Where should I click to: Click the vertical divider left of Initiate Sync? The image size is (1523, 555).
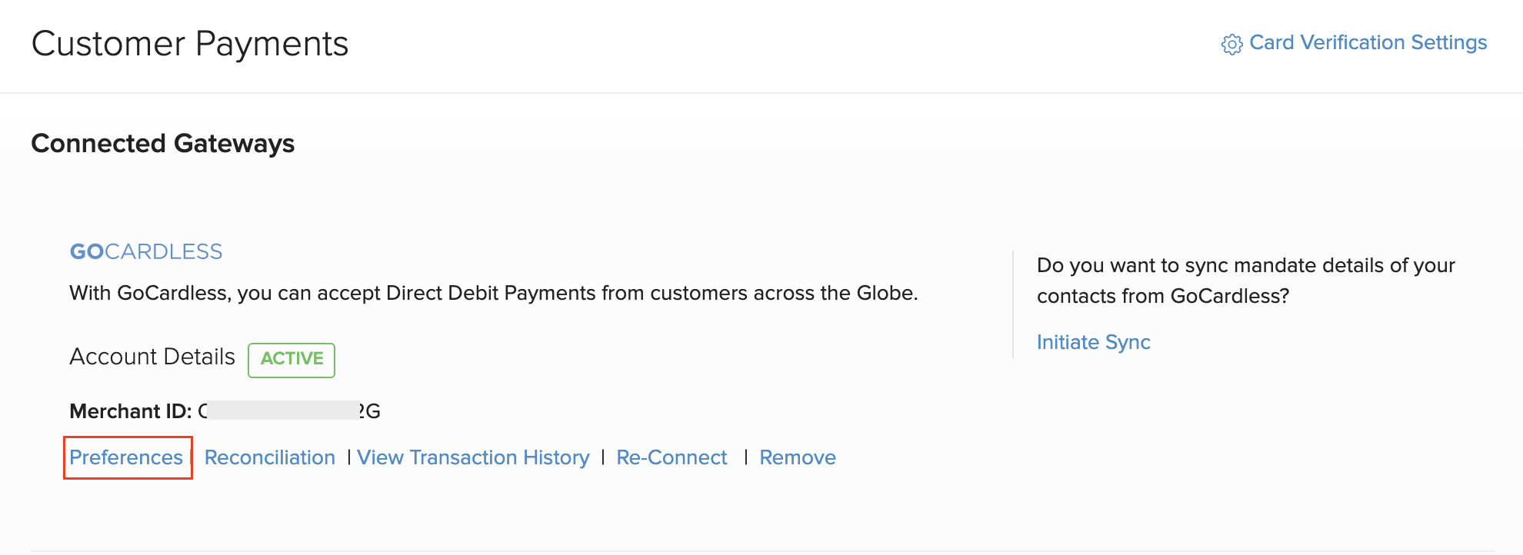(x=1013, y=304)
